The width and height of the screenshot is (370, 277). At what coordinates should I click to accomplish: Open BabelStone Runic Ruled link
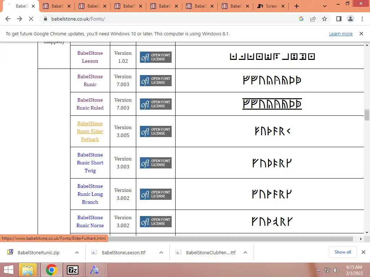90,104
